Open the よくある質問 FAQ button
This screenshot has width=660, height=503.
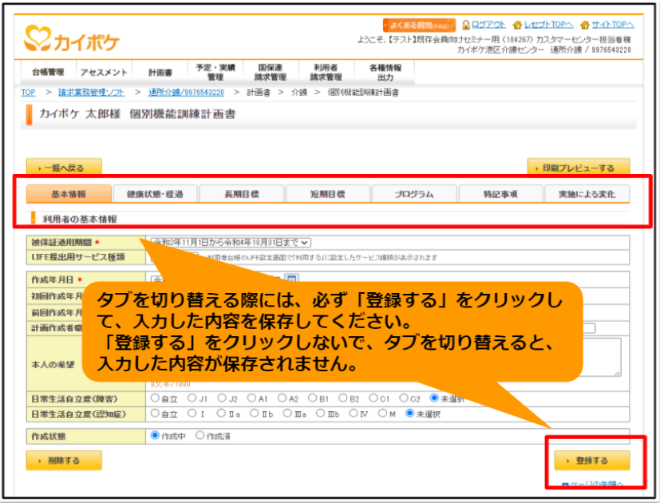tap(419, 26)
